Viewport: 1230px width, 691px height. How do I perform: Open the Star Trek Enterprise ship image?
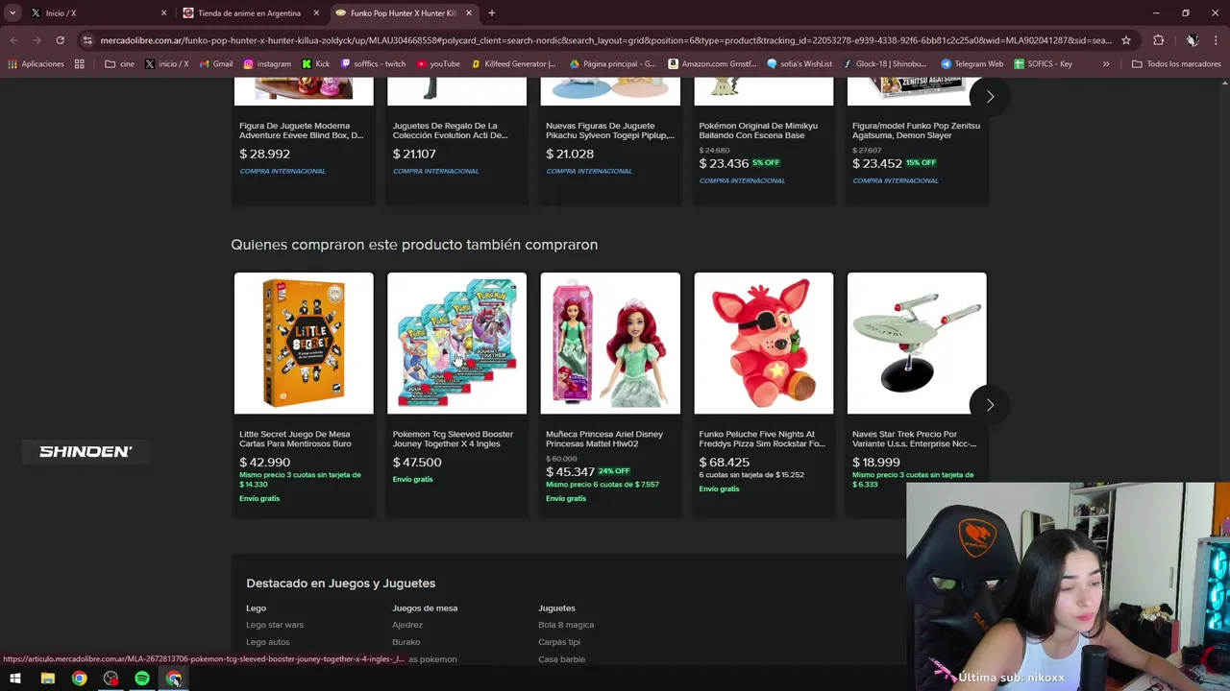click(917, 344)
